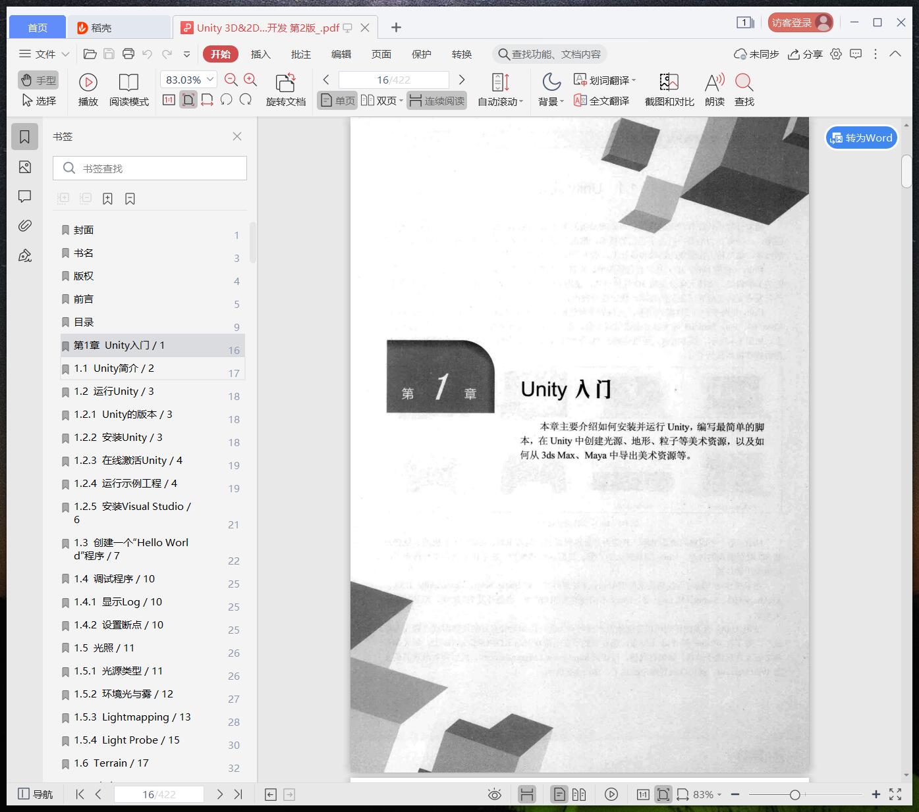This screenshot has width=919, height=812.
Task: Toggle eye protection mode icon
Action: 495,794
